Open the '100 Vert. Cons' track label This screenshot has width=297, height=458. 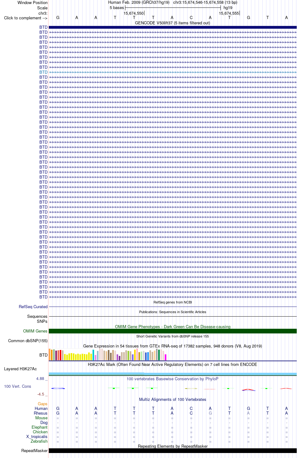(18, 386)
